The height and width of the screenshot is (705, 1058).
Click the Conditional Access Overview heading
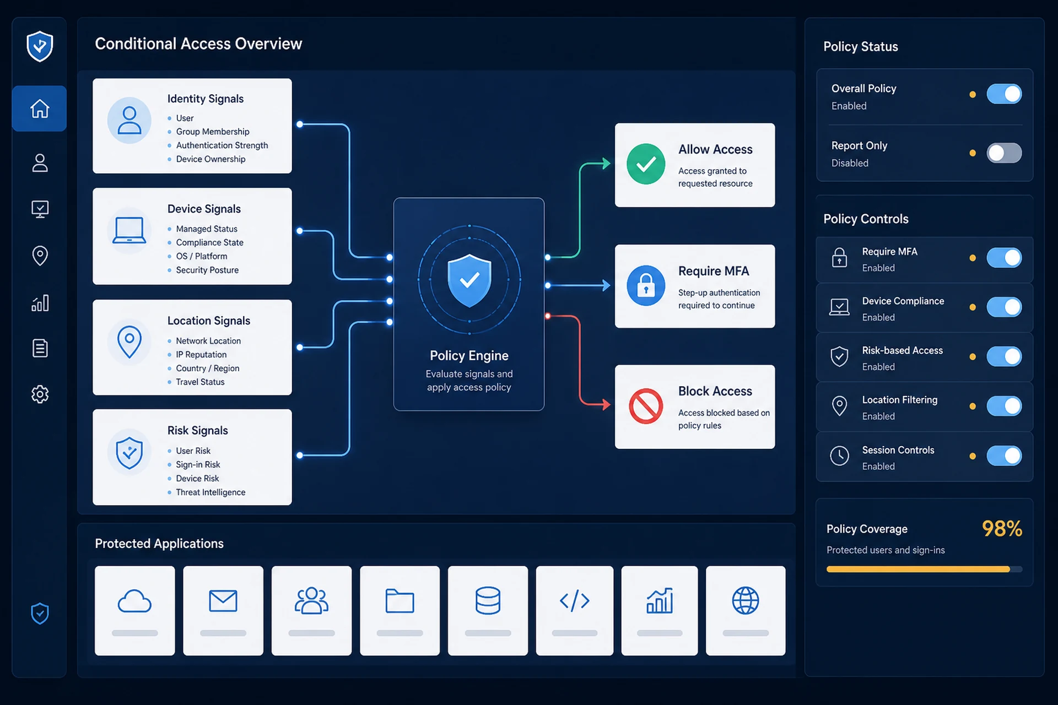tap(198, 44)
